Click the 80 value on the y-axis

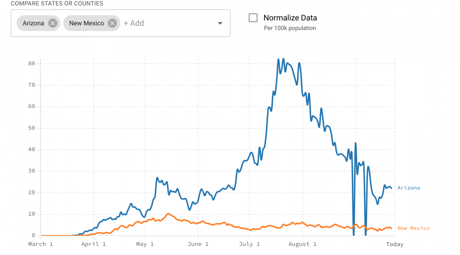point(32,63)
